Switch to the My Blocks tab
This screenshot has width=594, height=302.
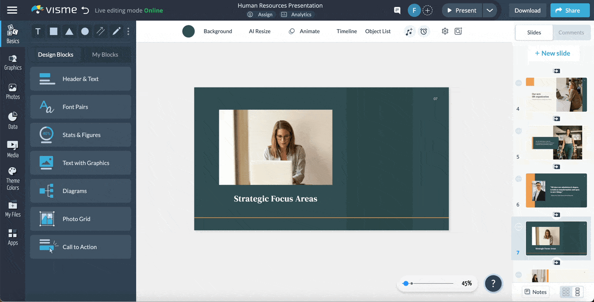[106, 54]
